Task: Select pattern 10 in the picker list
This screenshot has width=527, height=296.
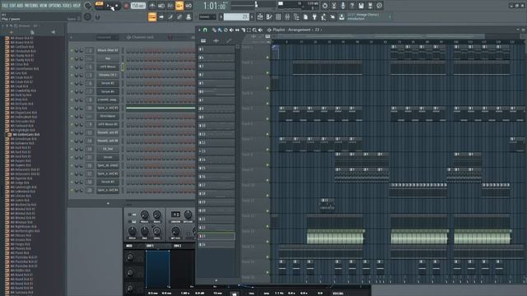Action: tap(217, 126)
